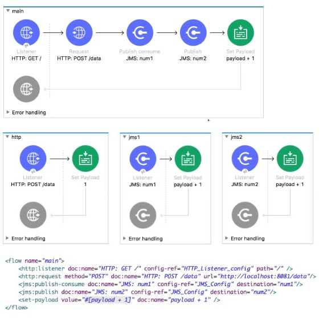The width and height of the screenshot is (327, 318).
Task: Click the HTTP POST /data Listener in http flow
Action: (33, 159)
